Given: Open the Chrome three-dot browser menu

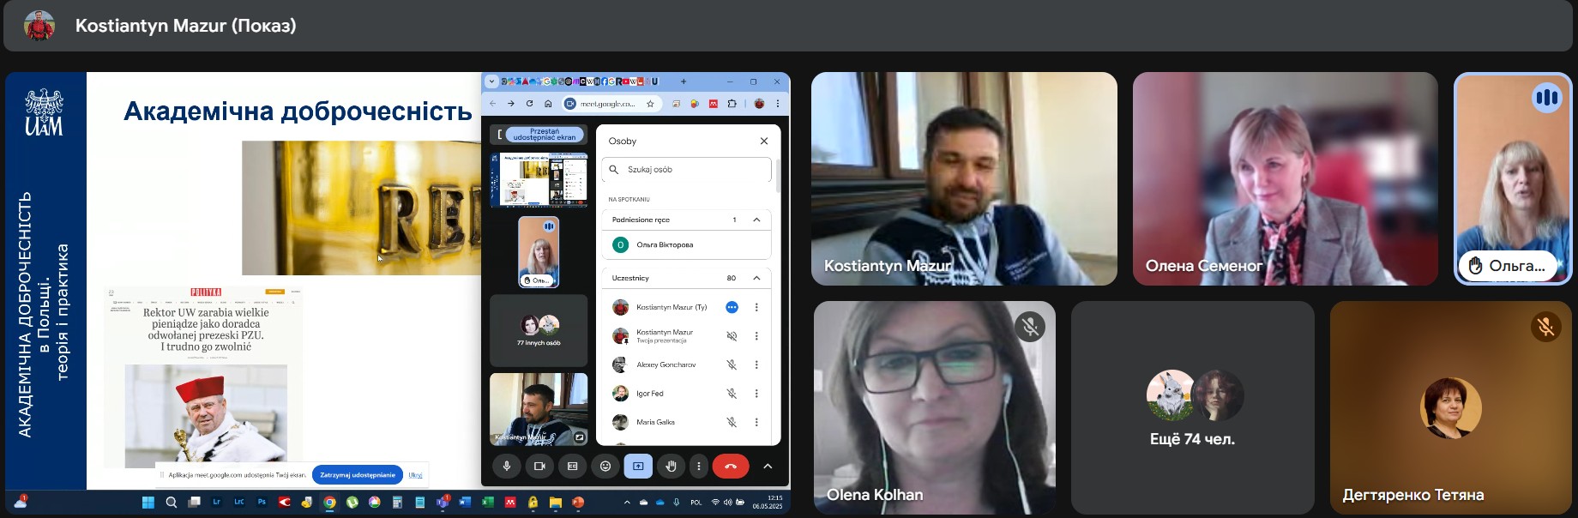Looking at the screenshot, I should [778, 104].
